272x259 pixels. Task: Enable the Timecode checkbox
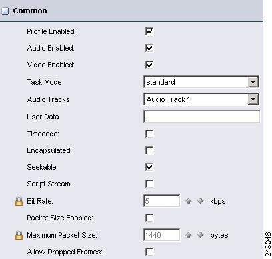click(149, 134)
